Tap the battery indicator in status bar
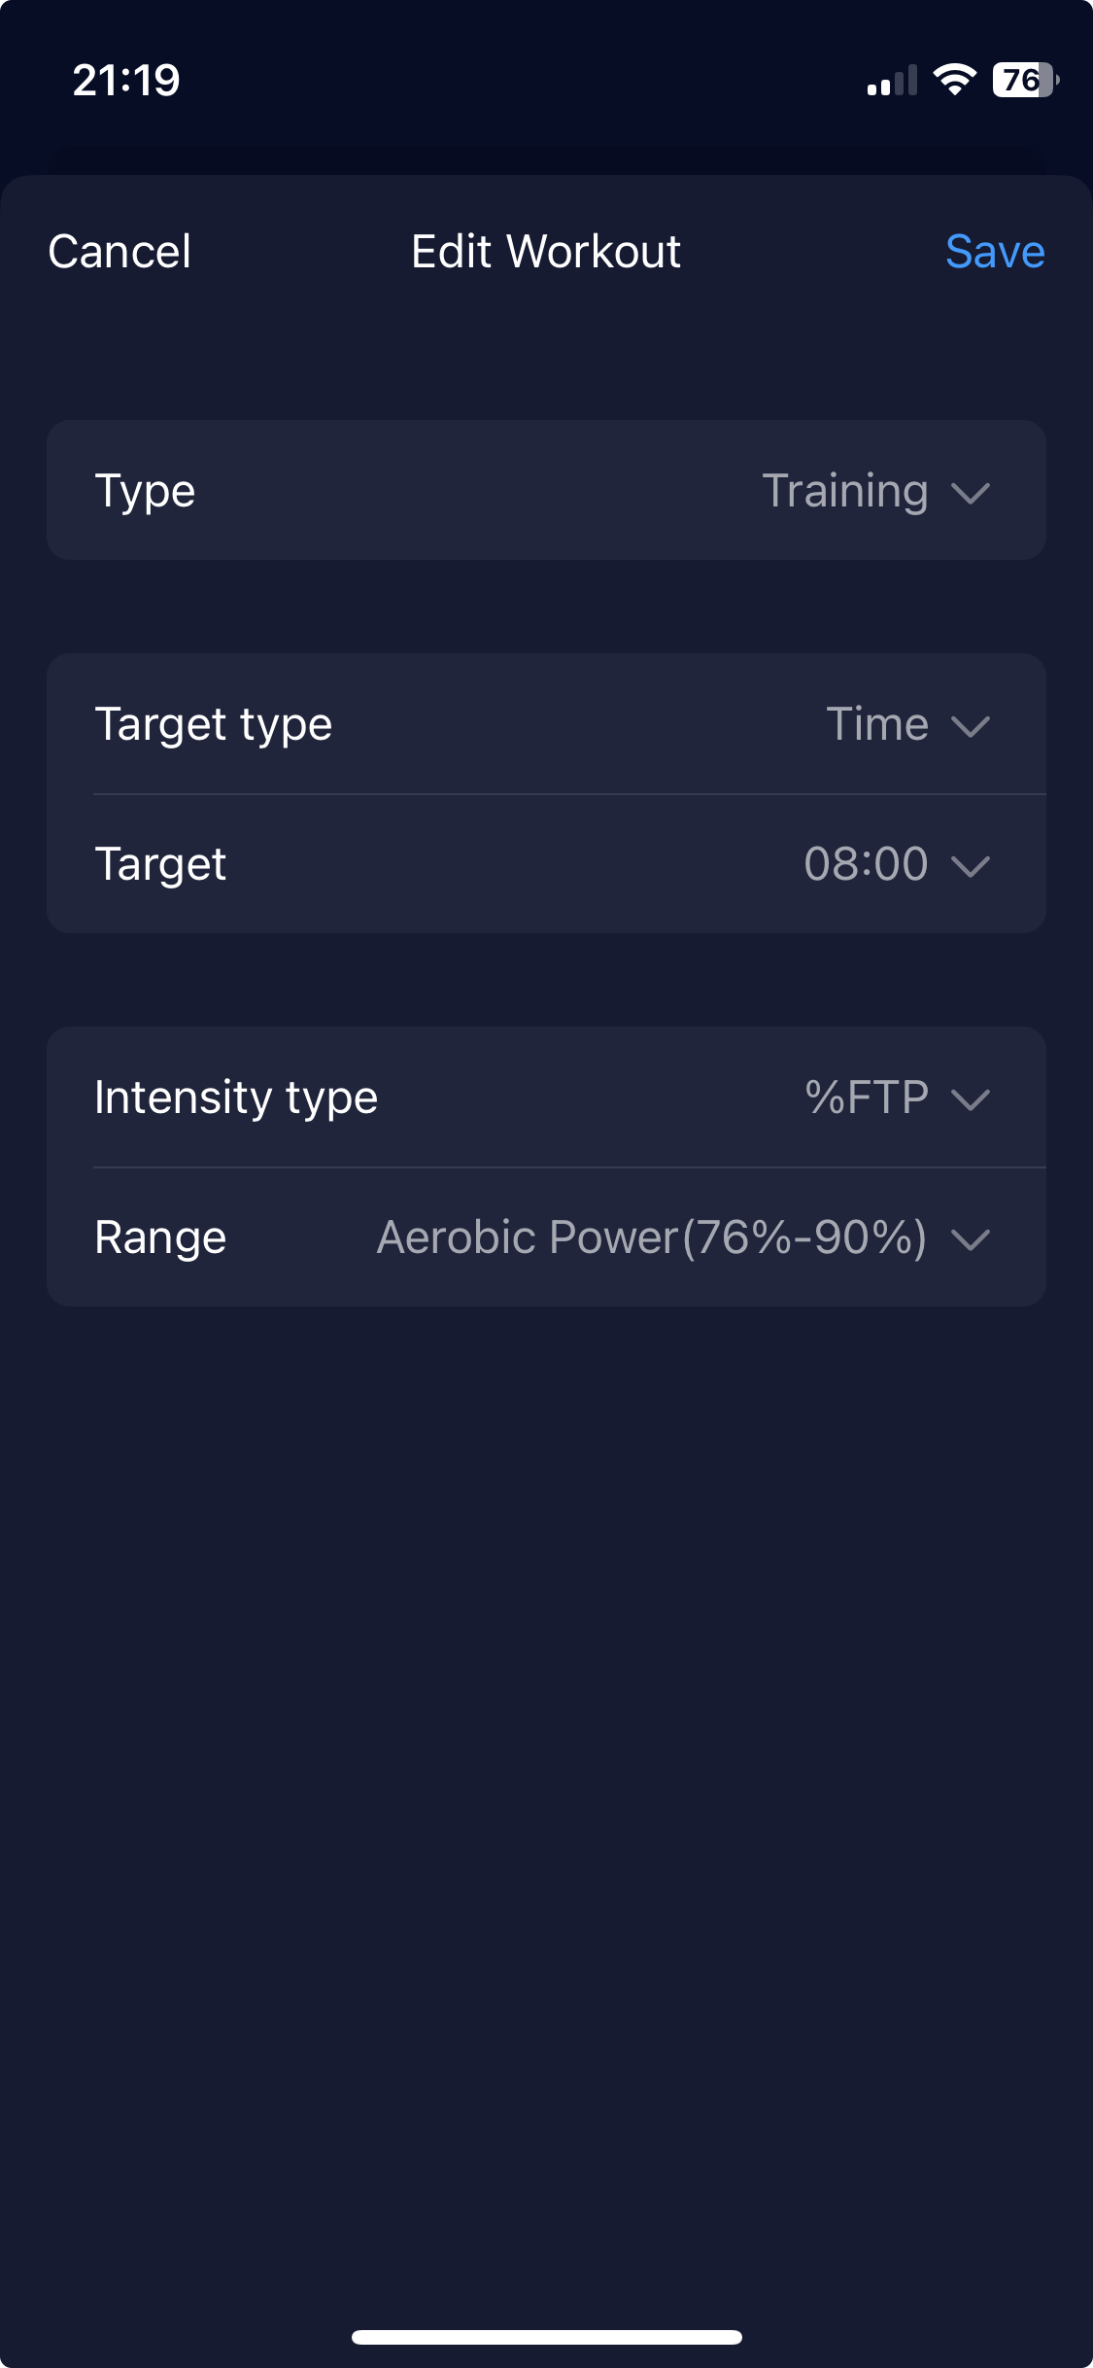This screenshot has width=1093, height=2368. (1025, 80)
